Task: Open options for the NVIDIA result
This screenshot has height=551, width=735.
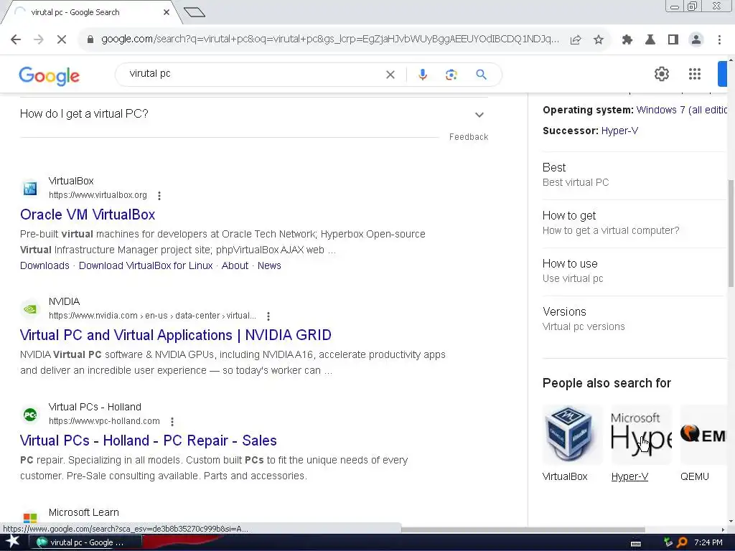Action: click(268, 316)
